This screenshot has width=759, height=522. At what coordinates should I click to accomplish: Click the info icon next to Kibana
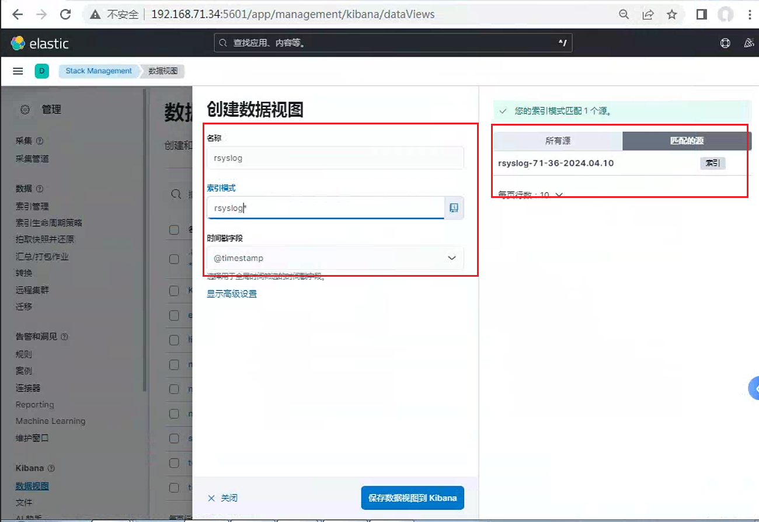click(51, 468)
